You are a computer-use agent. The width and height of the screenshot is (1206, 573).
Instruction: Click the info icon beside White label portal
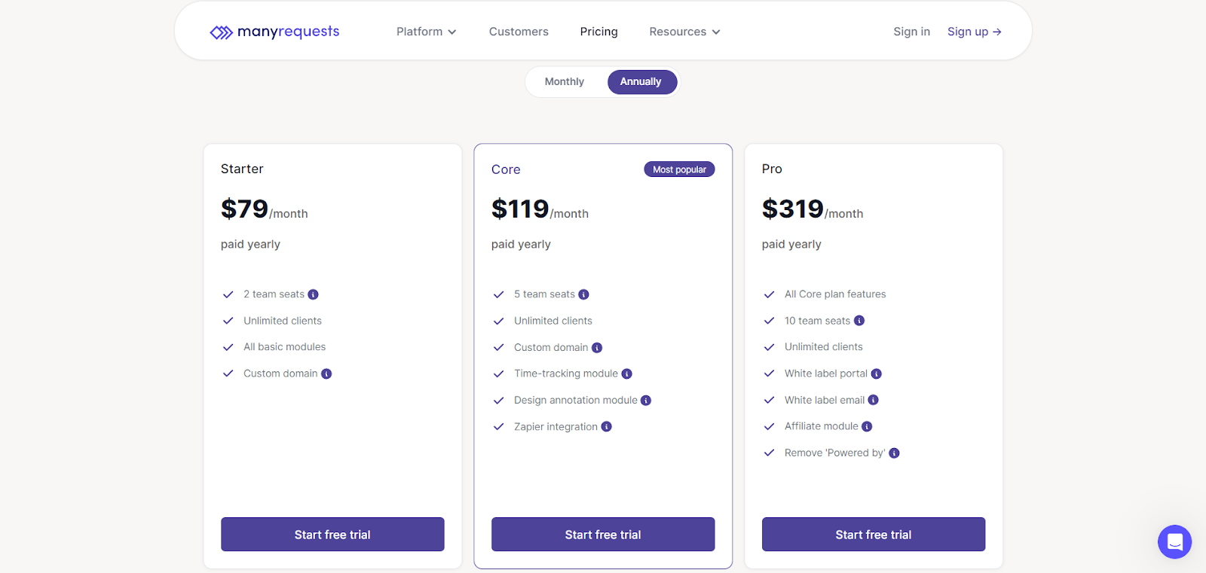tap(877, 373)
